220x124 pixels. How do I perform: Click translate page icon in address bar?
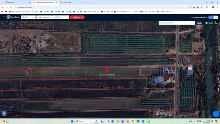pyautogui.click(x=198, y=7)
